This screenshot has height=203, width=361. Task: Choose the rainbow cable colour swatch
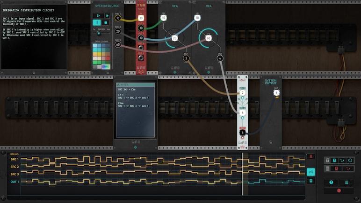(106, 67)
